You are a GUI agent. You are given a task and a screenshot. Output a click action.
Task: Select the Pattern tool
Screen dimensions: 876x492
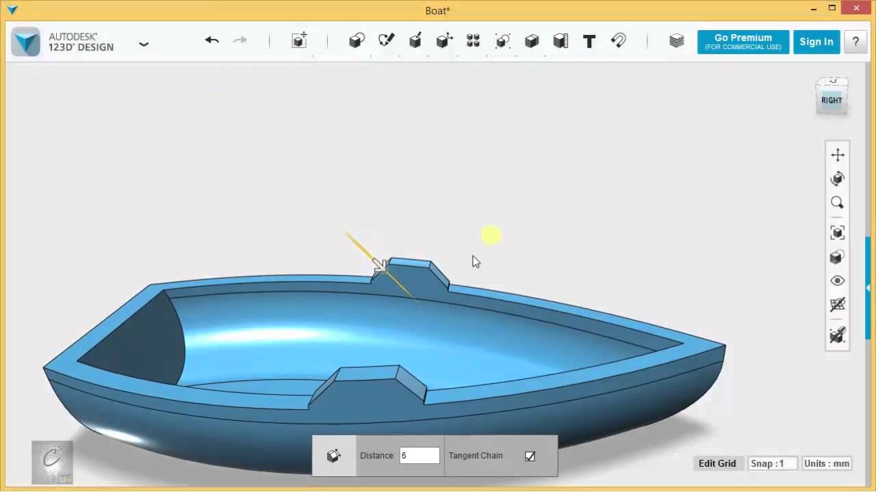tap(473, 41)
